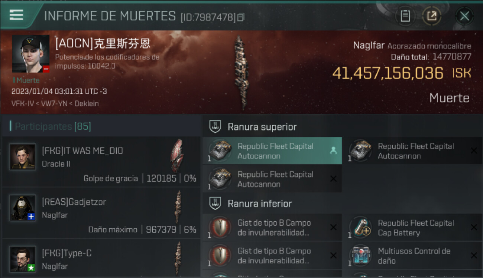
Task: Open the victim pilot's portrait
Action: click(30, 54)
